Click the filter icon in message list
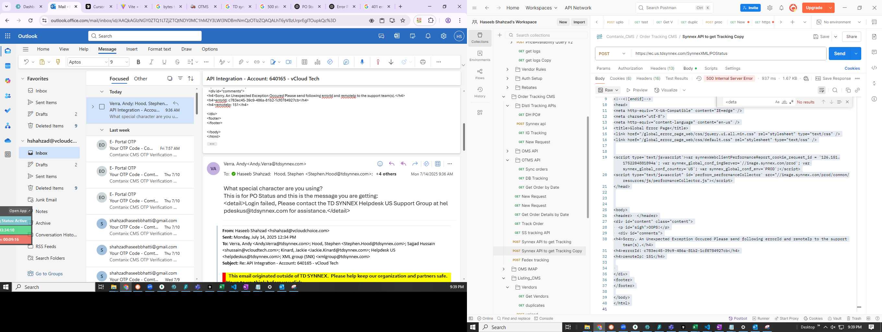Viewport: 882px width, 332px height. 180,78
